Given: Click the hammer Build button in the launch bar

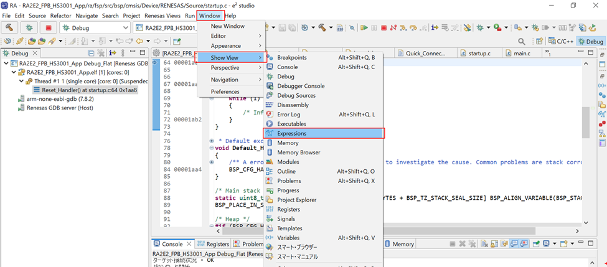Looking at the screenshot, I should 10,28.
